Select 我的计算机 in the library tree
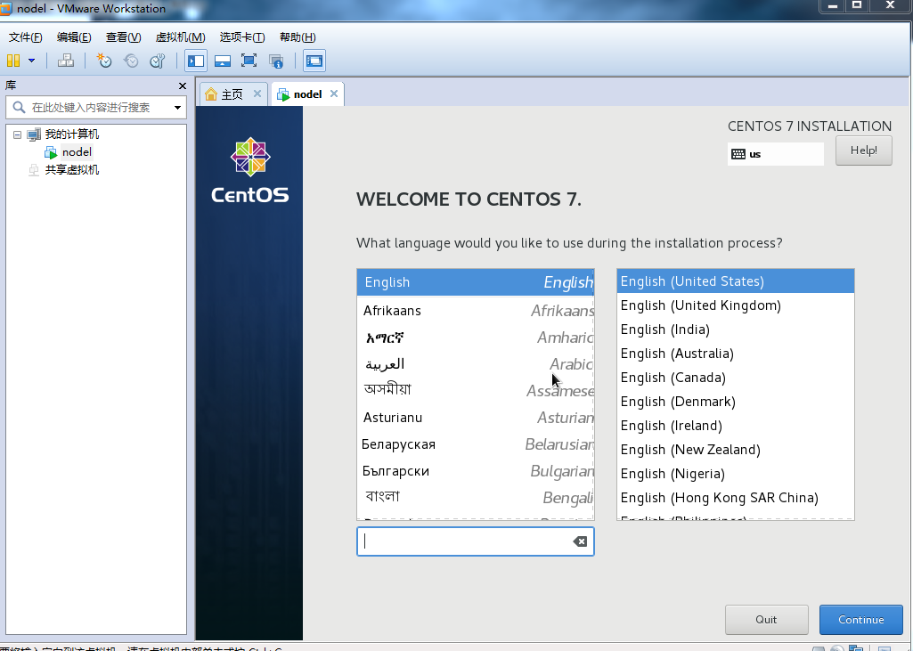The image size is (913, 651). point(72,134)
